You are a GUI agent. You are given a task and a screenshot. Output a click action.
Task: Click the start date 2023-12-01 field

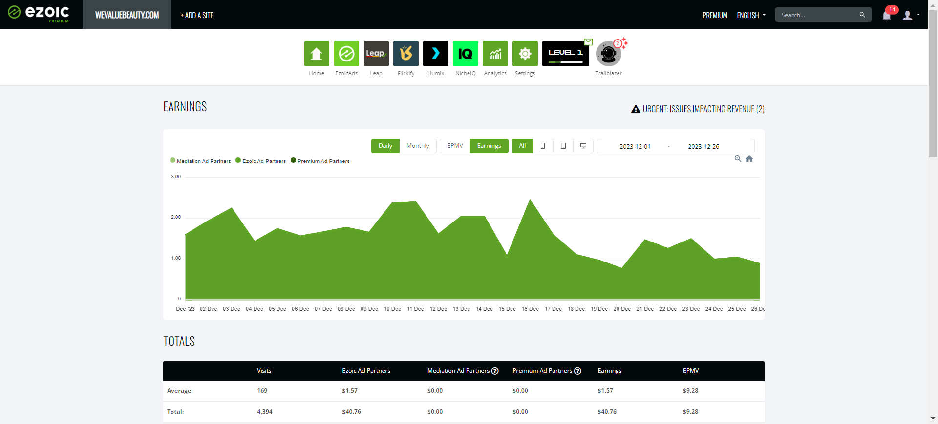pyautogui.click(x=635, y=146)
